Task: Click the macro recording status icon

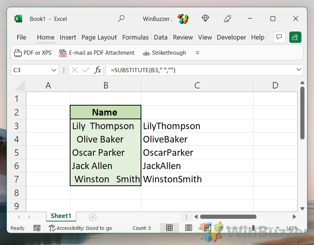Action: 37,228
